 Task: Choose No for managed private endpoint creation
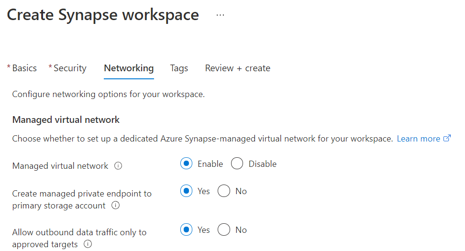click(224, 191)
